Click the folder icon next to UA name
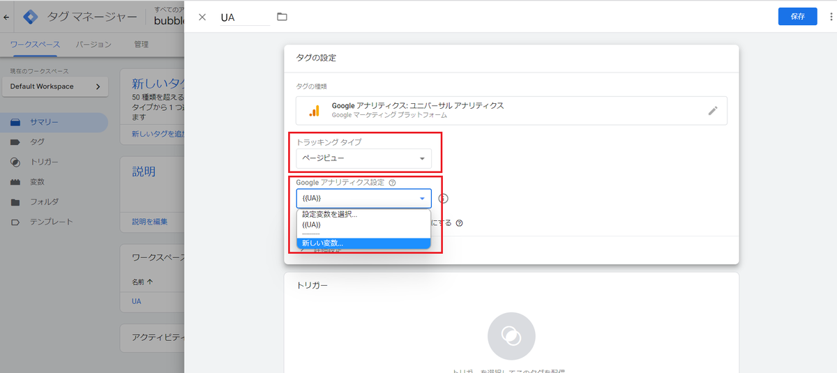This screenshot has height=373, width=837. coord(282,17)
